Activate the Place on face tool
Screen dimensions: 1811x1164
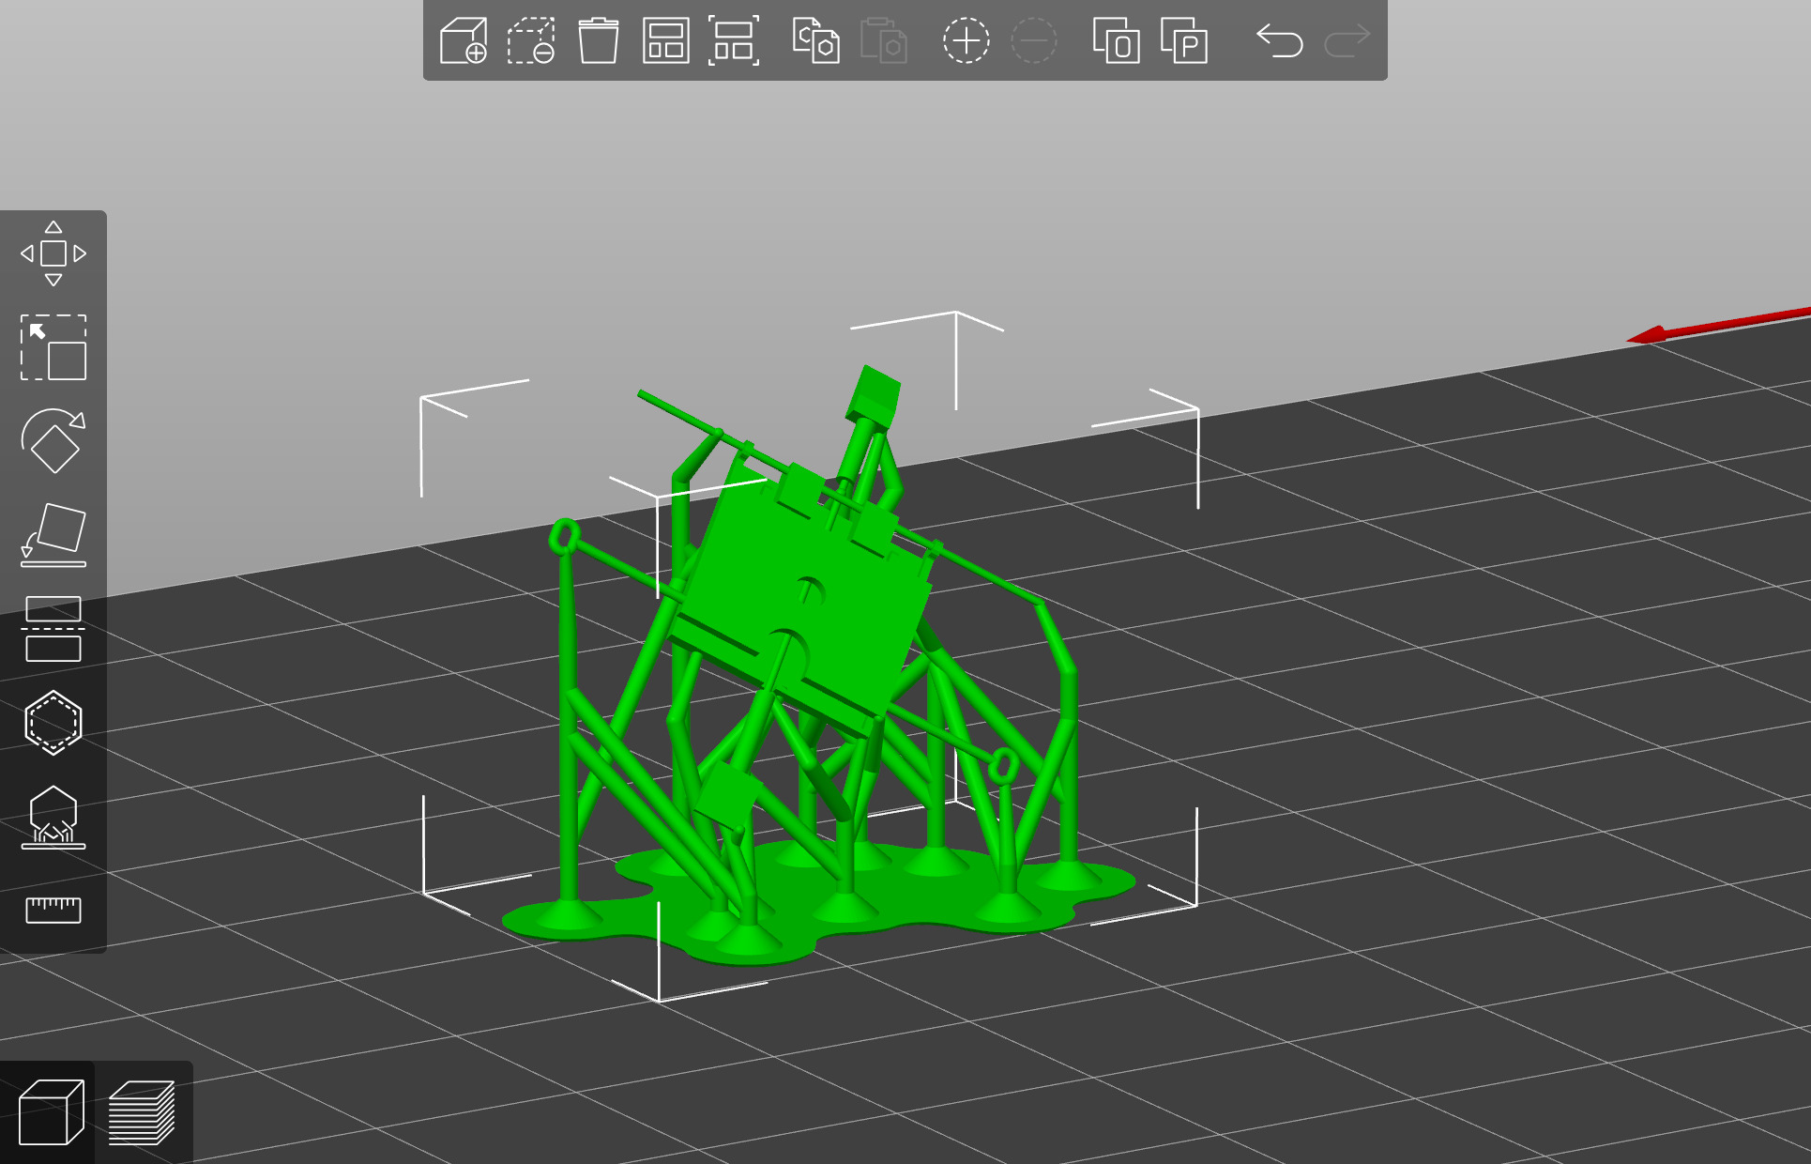click(53, 535)
